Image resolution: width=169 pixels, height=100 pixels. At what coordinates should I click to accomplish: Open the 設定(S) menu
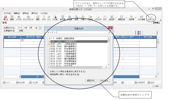26,13
